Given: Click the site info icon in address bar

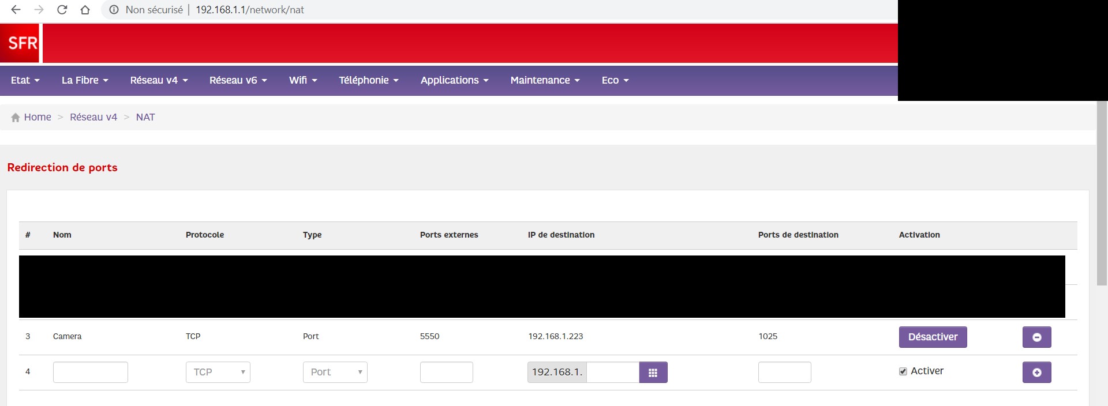Looking at the screenshot, I should pyautogui.click(x=114, y=10).
